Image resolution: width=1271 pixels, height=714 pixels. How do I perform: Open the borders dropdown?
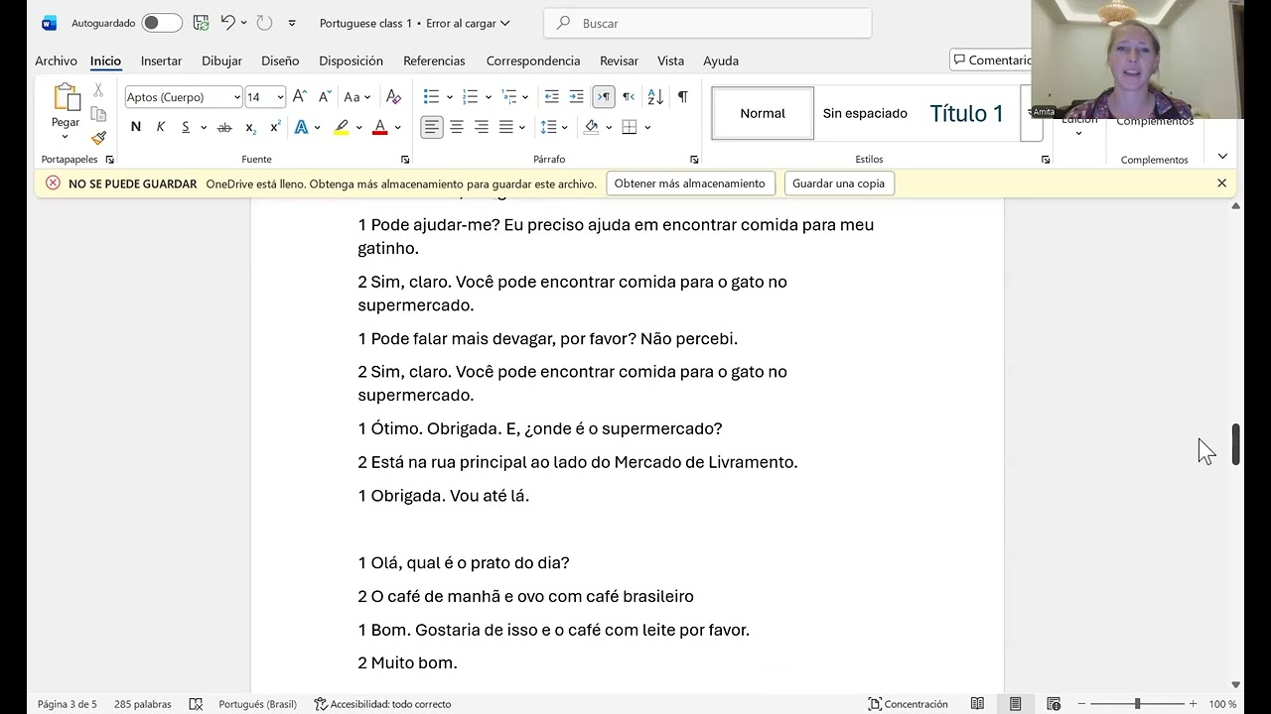click(647, 127)
